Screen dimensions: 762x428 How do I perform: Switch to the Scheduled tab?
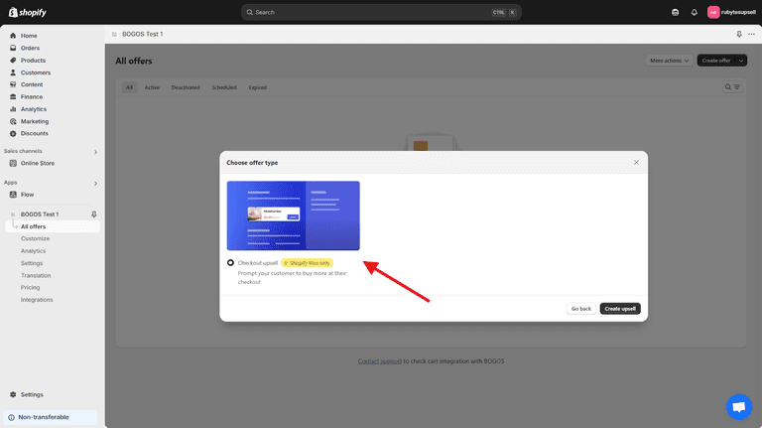tap(224, 87)
